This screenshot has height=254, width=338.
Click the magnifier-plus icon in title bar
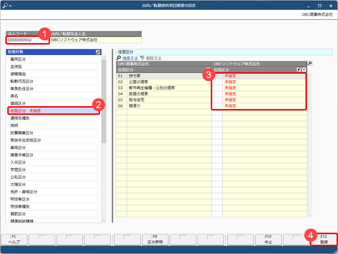pos(7,5)
